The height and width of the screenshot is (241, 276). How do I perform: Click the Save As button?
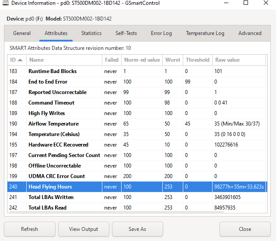click(137, 229)
